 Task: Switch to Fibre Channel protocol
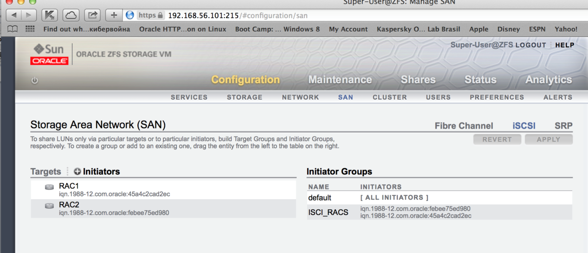464,126
